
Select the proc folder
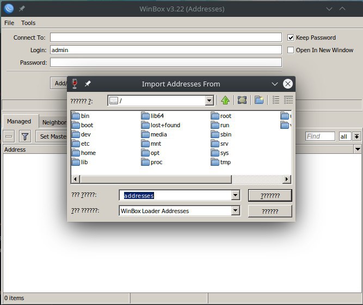(x=152, y=162)
